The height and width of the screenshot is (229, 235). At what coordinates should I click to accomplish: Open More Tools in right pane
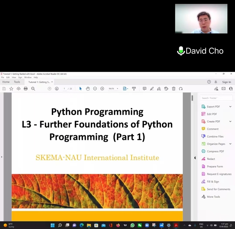213,197
